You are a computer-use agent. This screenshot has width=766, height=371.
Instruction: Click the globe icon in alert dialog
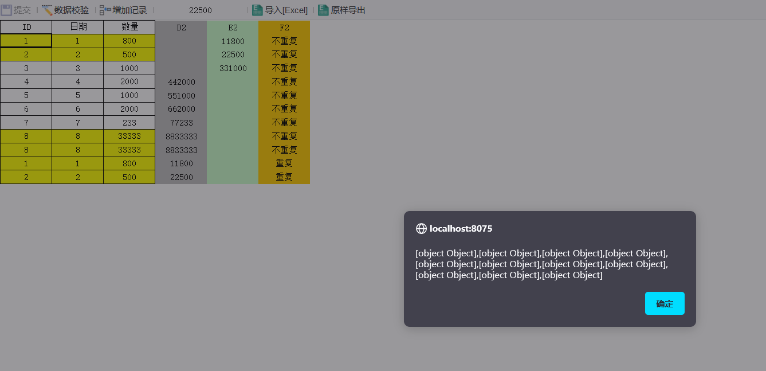421,228
